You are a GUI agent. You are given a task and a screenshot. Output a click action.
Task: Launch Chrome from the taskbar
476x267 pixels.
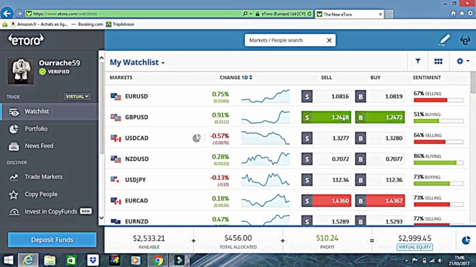158,260
